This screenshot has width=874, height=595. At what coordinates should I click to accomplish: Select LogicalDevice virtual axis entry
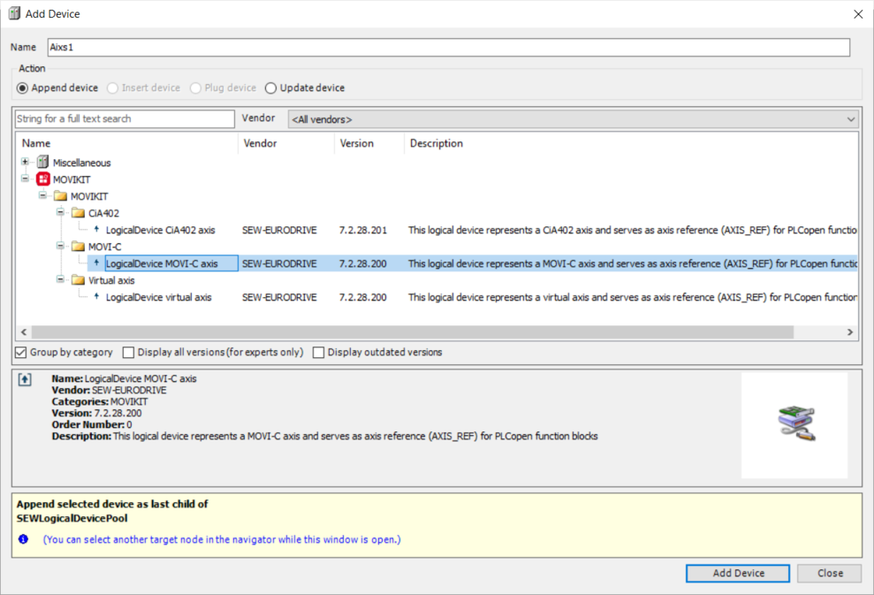158,298
